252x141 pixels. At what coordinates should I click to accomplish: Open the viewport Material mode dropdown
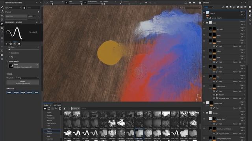pos(190,8)
